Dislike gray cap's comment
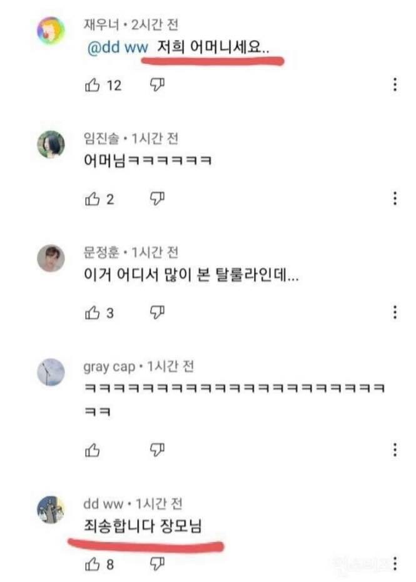 [156, 449]
